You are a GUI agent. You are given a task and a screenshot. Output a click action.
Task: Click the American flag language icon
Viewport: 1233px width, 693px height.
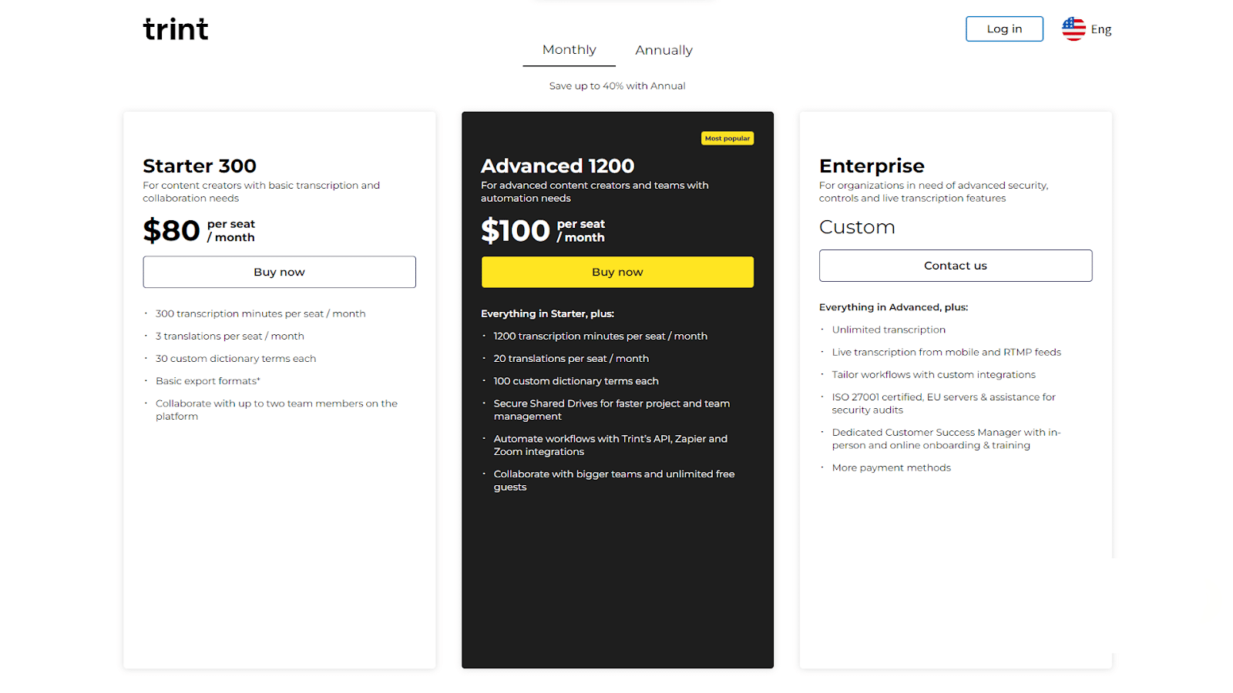(1071, 28)
